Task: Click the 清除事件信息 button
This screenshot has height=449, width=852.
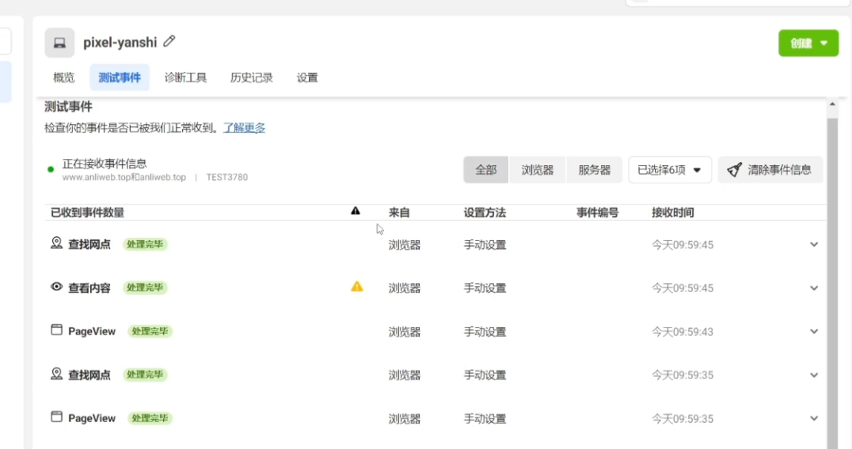Action: pyautogui.click(x=770, y=170)
